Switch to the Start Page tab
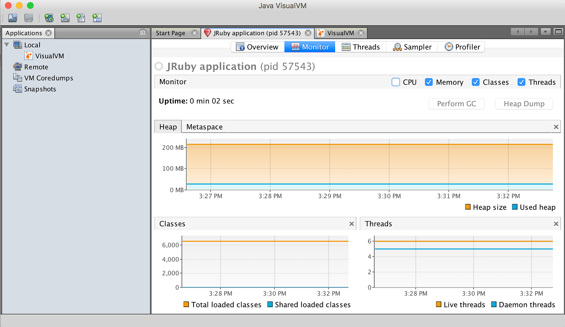565x327 pixels. coord(171,33)
